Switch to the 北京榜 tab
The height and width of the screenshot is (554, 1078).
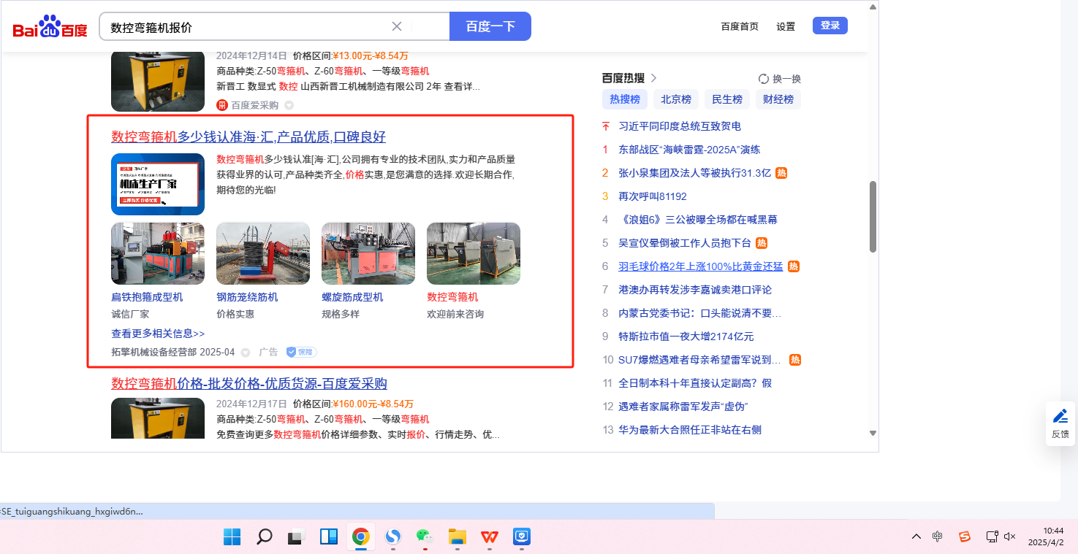(676, 99)
